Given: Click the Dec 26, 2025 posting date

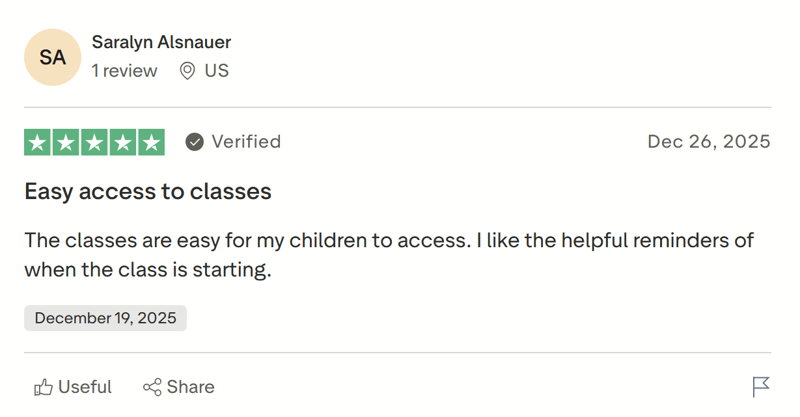Looking at the screenshot, I should click(708, 141).
